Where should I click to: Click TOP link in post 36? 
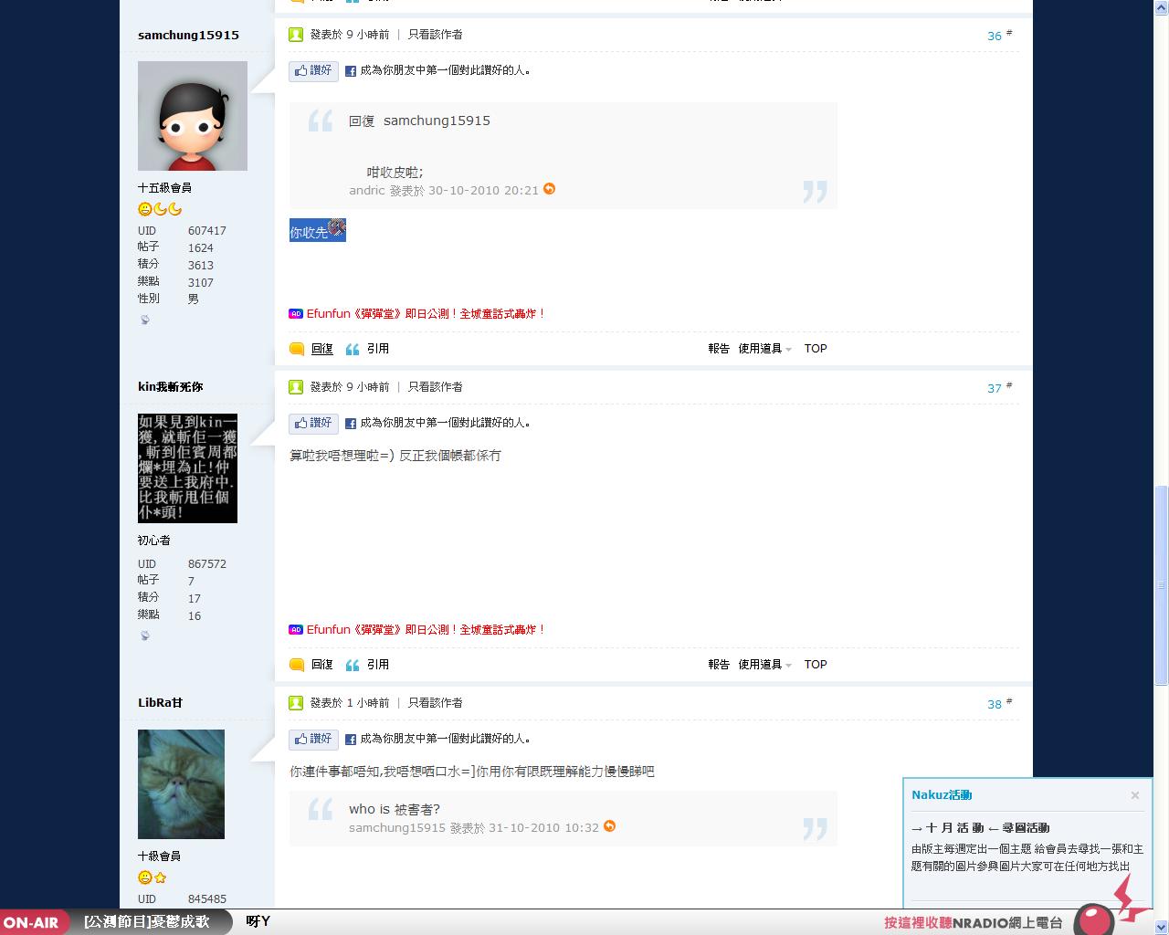(816, 349)
